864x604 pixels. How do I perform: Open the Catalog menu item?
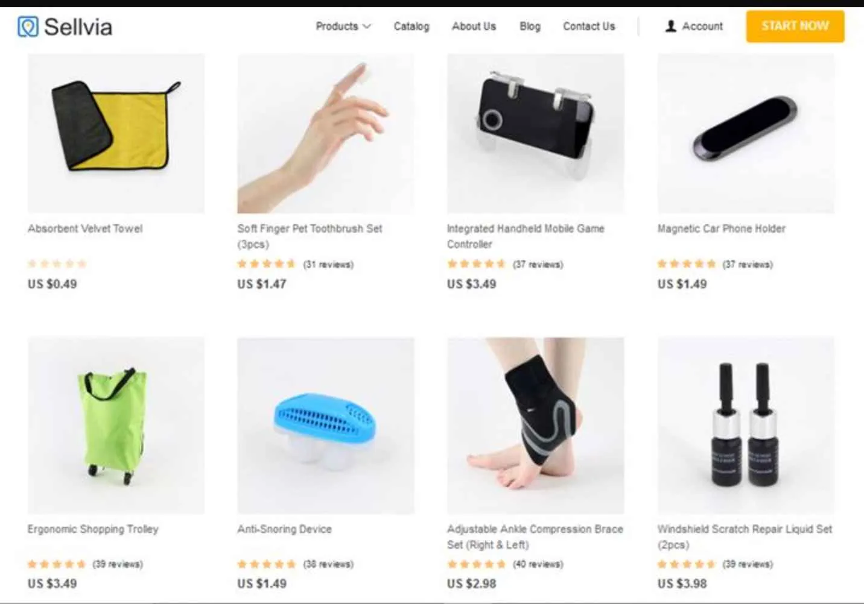click(411, 27)
